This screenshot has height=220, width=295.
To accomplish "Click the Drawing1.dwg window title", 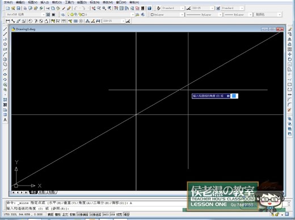I will pos(26,29).
